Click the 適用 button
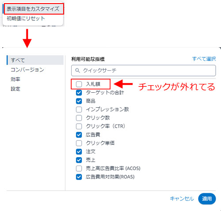The height and width of the screenshot is (211, 221). (x=207, y=199)
